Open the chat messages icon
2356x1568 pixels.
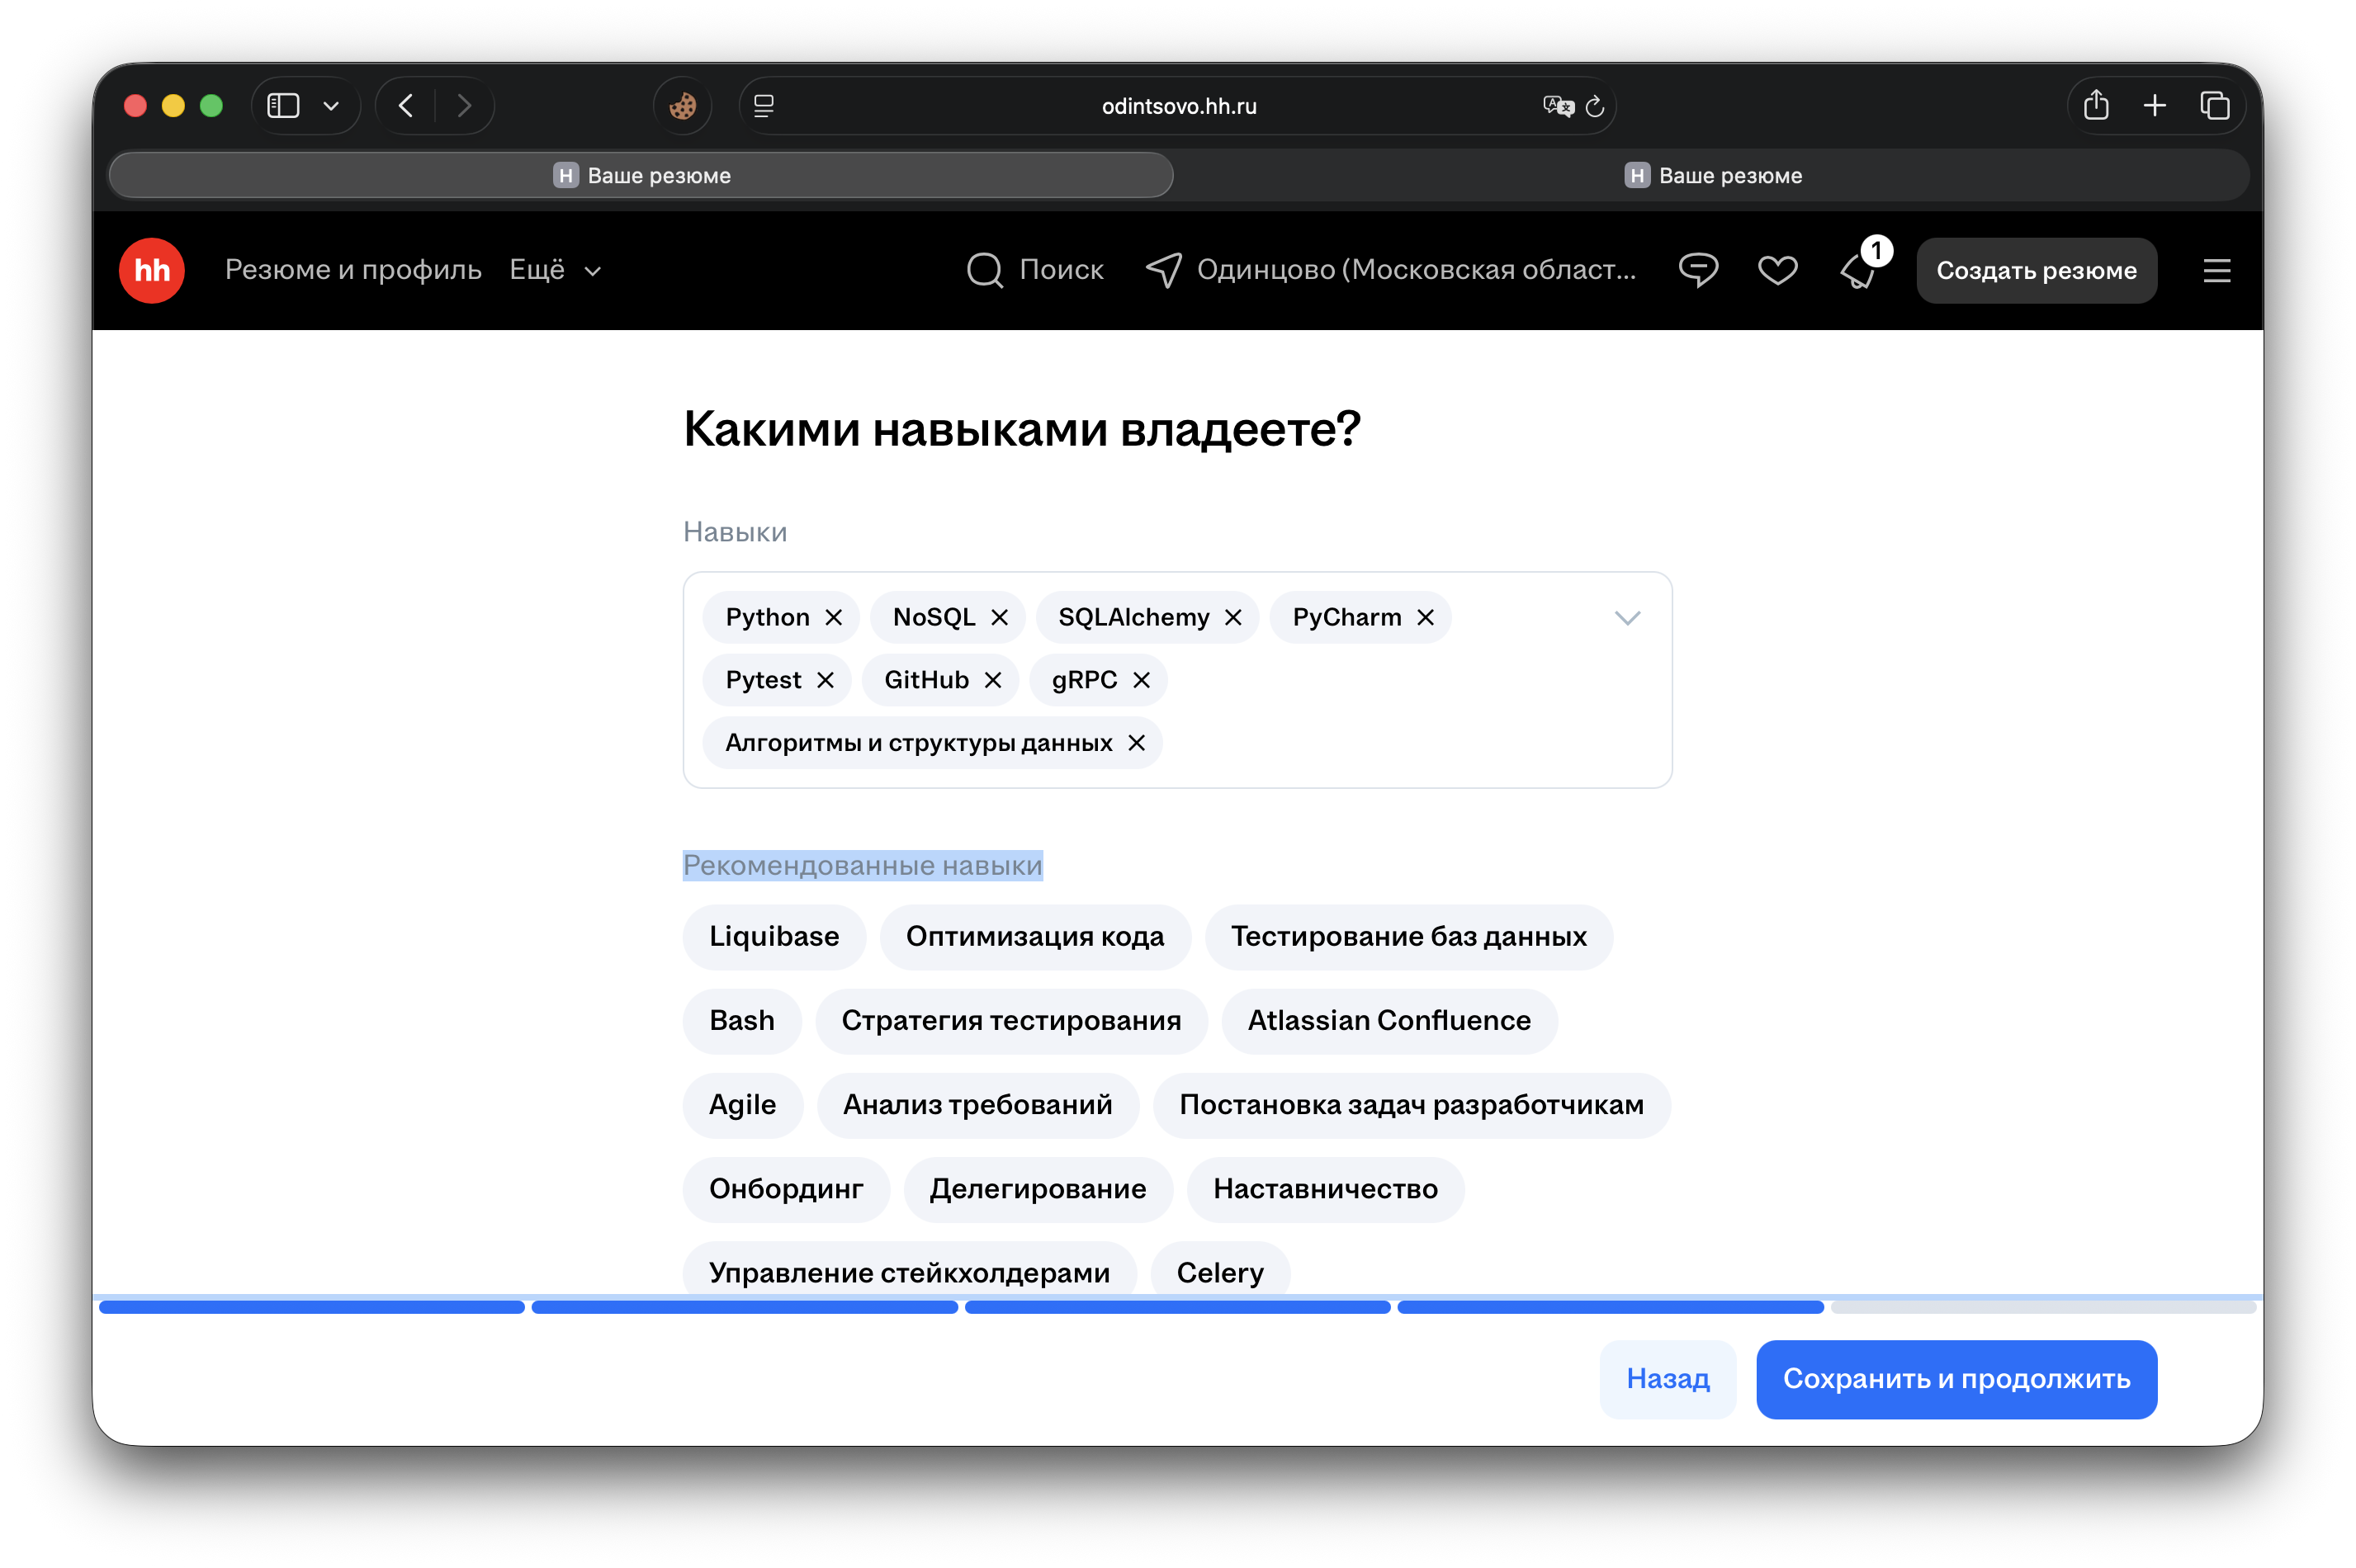1698,270
